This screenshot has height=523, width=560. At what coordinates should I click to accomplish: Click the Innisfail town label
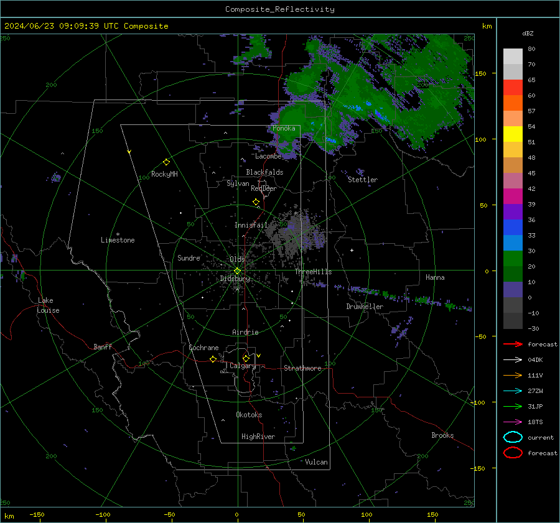251,225
